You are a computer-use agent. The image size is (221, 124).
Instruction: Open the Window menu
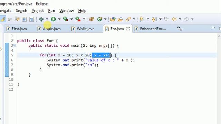point(67,11)
